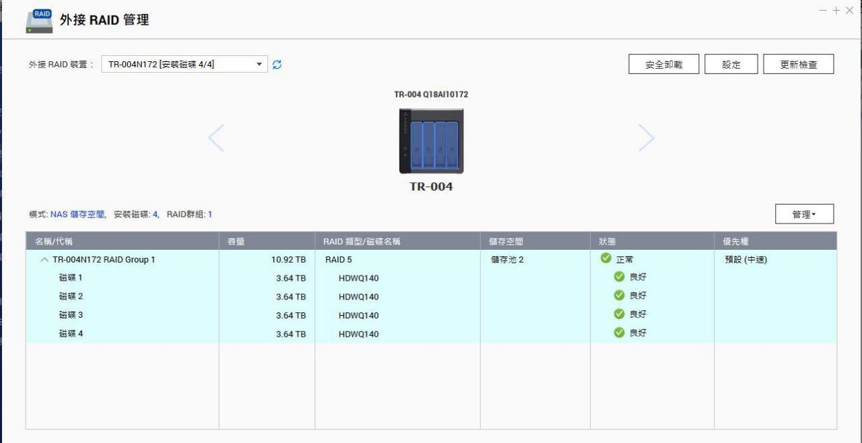Screen dimensions: 862x443
Task: Click green check icon for 磁碟 3
Action: click(620, 314)
